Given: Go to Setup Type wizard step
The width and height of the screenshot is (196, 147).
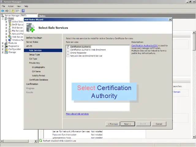Looking at the screenshot, I should click(x=34, y=55).
